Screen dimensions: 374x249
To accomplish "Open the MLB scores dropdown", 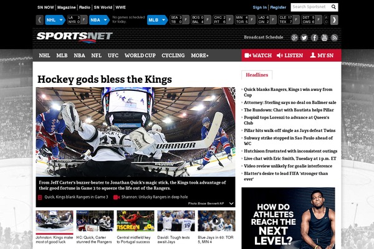I will (x=158, y=20).
